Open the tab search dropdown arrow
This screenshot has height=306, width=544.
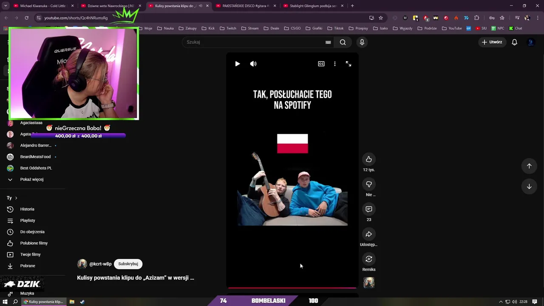pyautogui.click(x=6, y=6)
